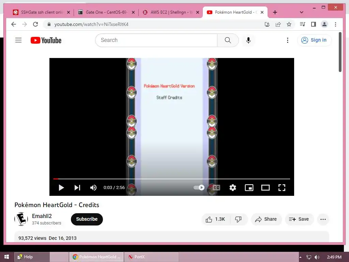Mute the video volume speaker icon
The image size is (349, 262).
click(x=93, y=188)
